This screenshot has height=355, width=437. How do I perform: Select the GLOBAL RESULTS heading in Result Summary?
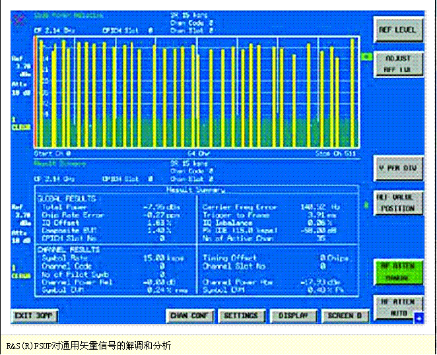point(66,199)
